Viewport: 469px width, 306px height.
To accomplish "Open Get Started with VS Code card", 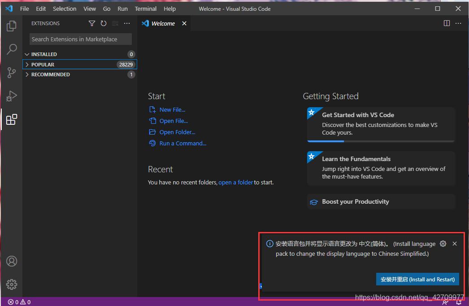I will [381, 125].
